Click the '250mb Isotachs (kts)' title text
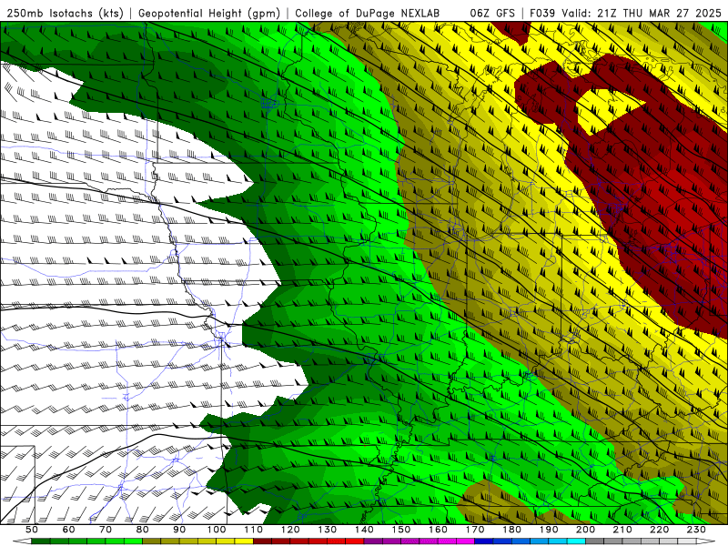The height and width of the screenshot is (546, 728). [x=65, y=13]
